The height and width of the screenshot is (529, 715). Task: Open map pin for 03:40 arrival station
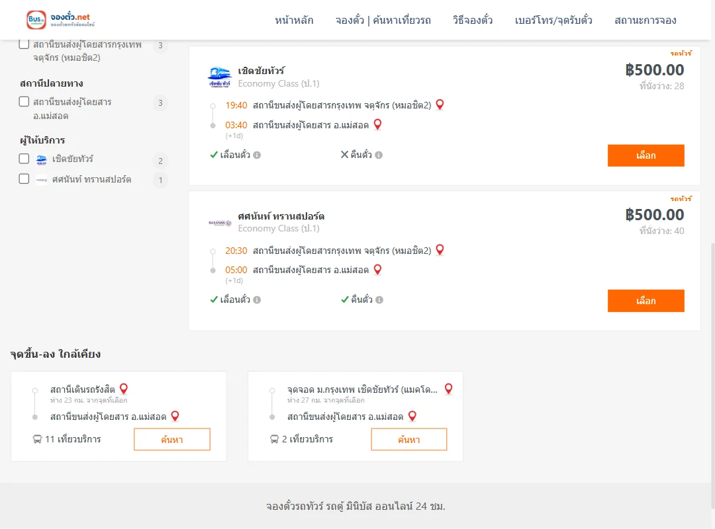point(377,124)
